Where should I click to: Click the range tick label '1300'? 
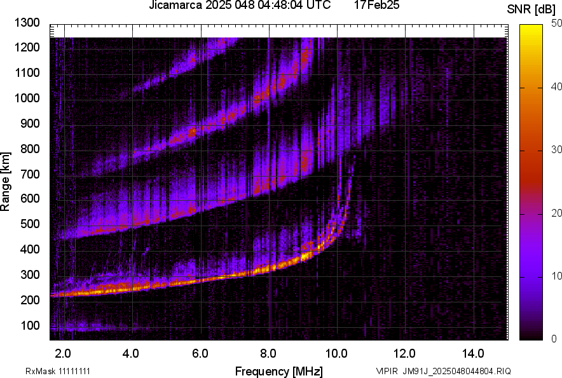(27, 23)
